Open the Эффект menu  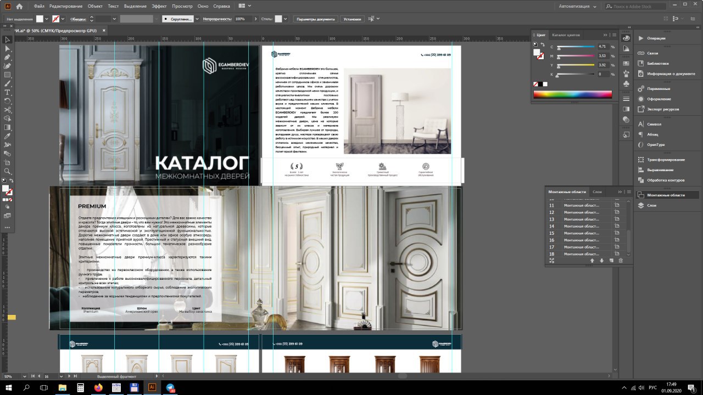click(x=159, y=6)
